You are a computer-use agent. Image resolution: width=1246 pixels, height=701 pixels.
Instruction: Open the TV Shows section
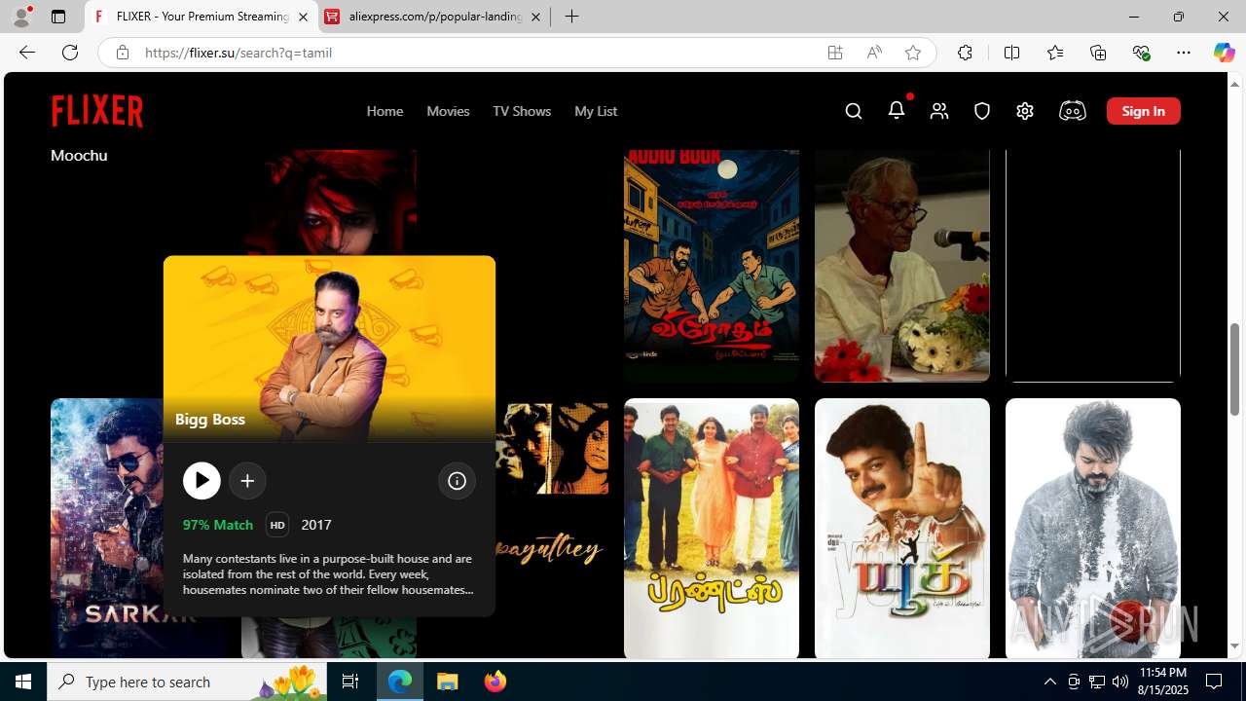[522, 111]
